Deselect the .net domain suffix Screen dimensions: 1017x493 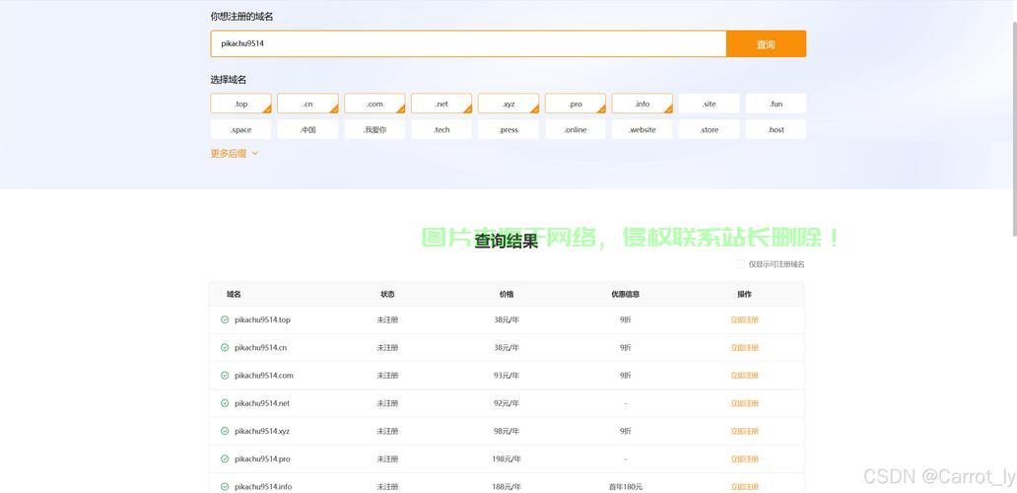point(441,104)
